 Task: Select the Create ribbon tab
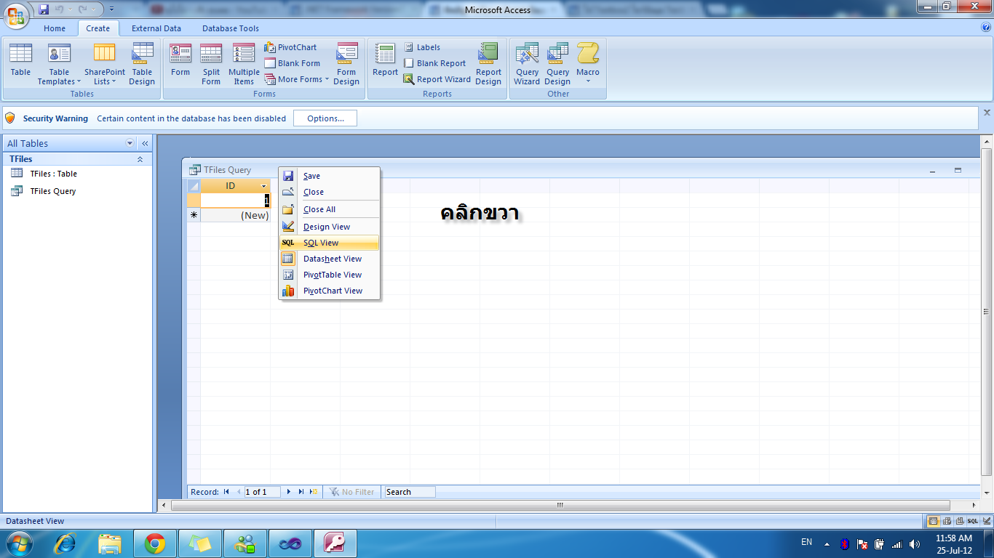[98, 28]
